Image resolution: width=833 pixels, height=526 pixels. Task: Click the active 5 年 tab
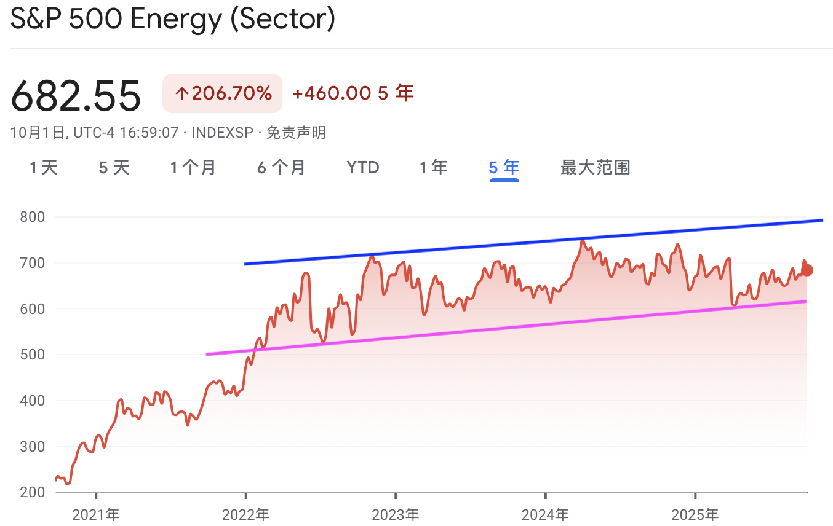(x=504, y=167)
